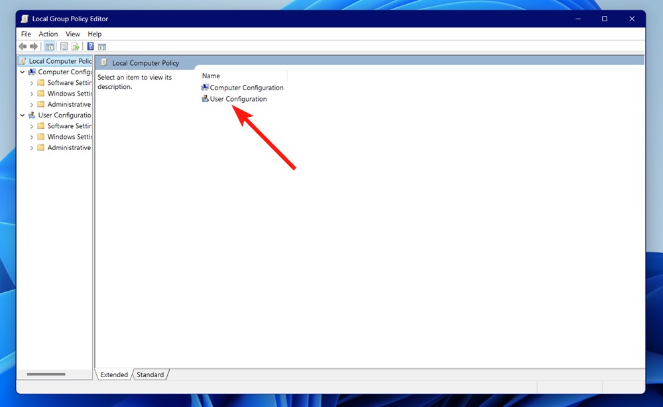Close the Local Group Policy Editor window

632,19
